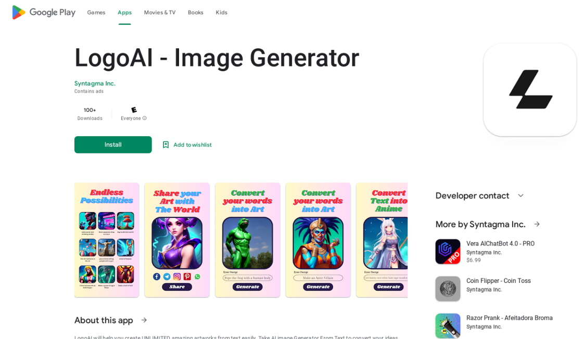Go to the Kids section
Screen dimensions: 583x339
point(221,12)
